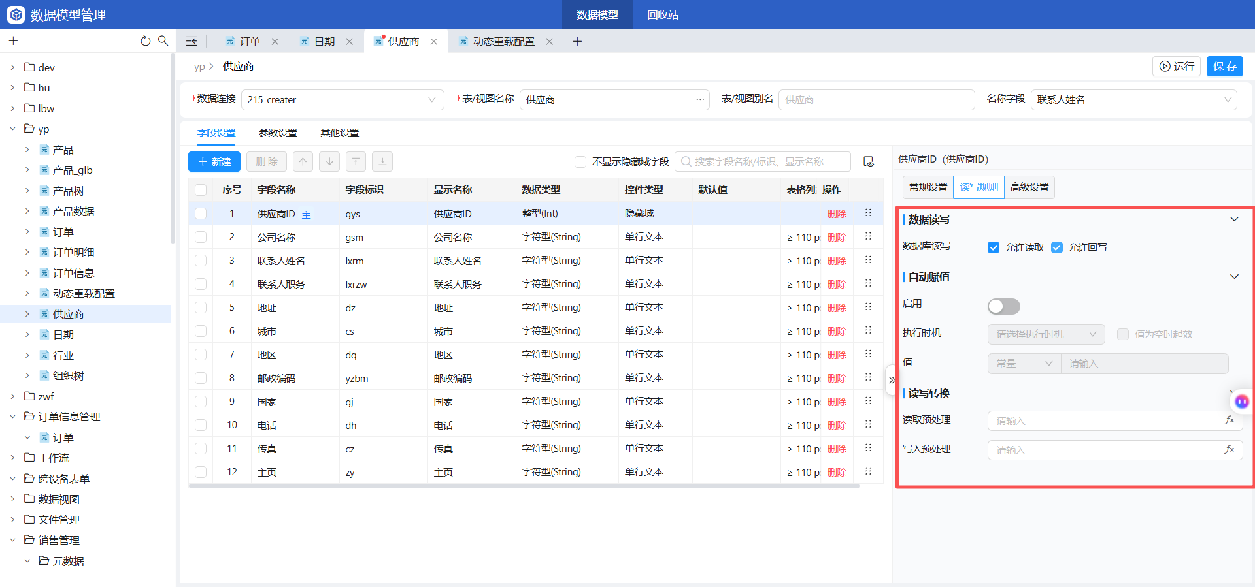Click the 保存 button
The image size is (1255, 587).
1225,66
